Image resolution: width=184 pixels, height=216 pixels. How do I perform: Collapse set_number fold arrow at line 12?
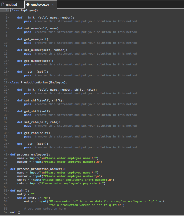click(x=9, y=50)
